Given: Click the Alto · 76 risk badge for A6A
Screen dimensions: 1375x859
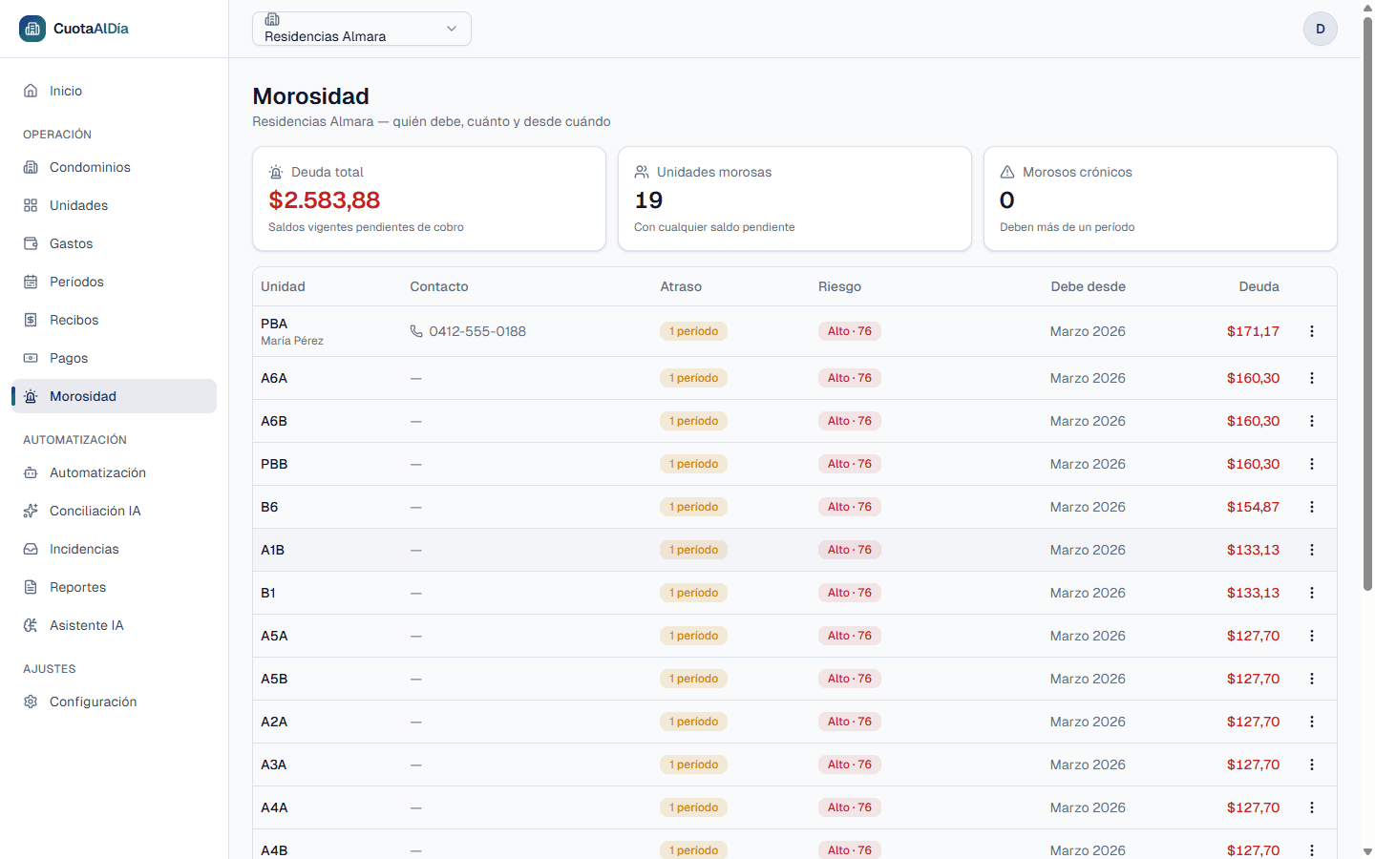Looking at the screenshot, I should [x=850, y=378].
